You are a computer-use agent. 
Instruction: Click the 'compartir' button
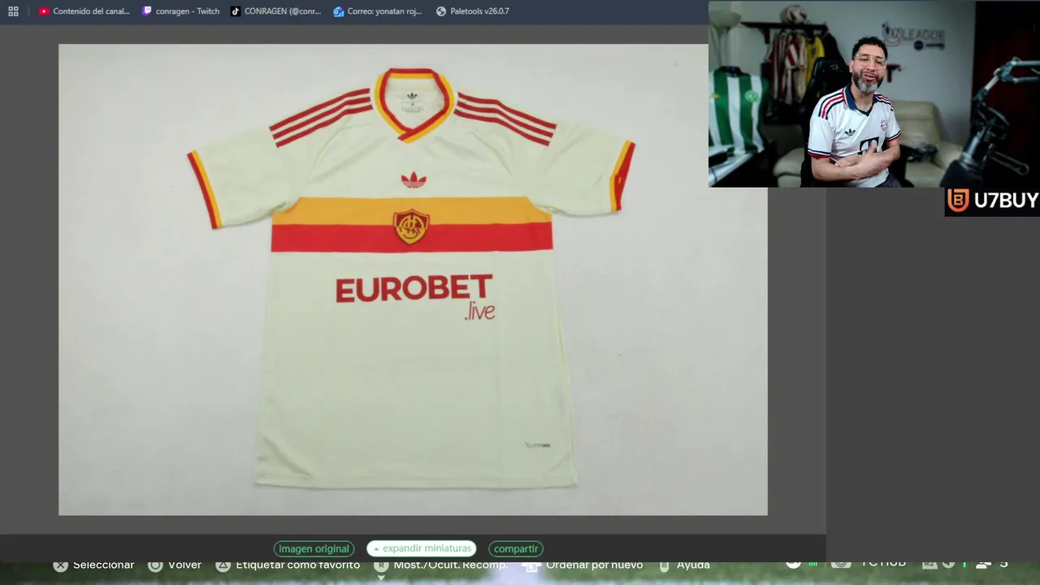pyautogui.click(x=516, y=548)
